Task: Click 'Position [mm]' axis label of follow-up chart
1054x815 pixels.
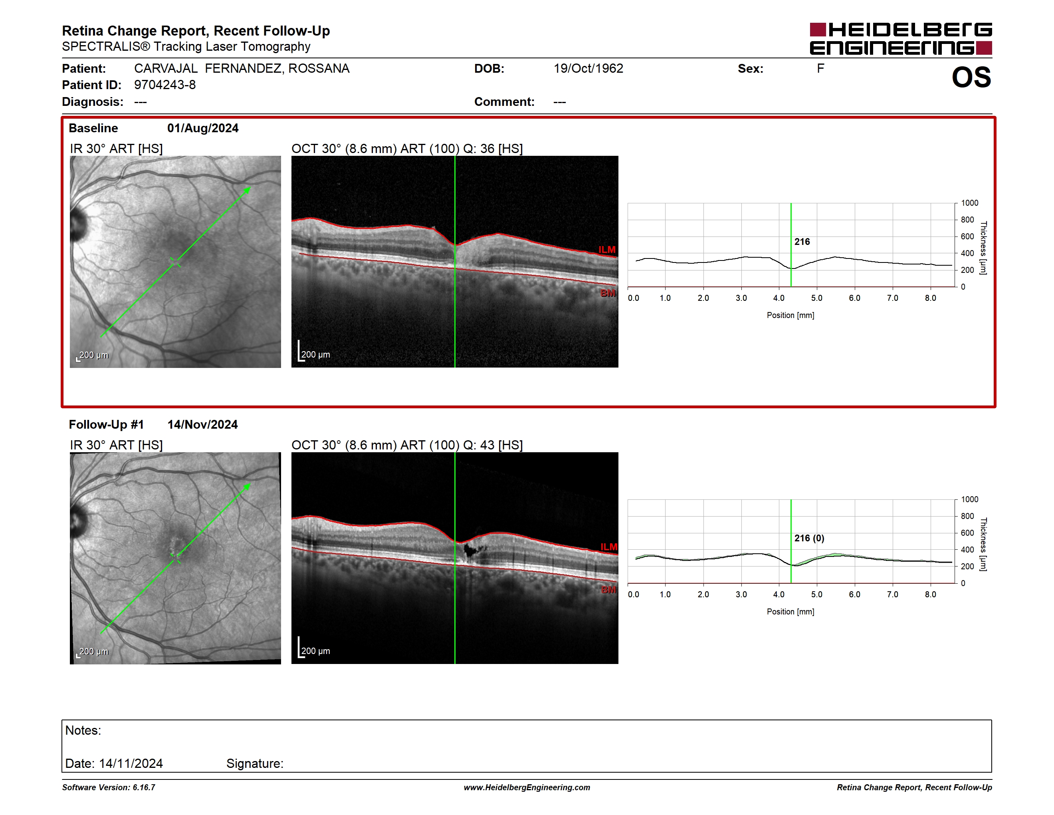Action: click(x=790, y=612)
